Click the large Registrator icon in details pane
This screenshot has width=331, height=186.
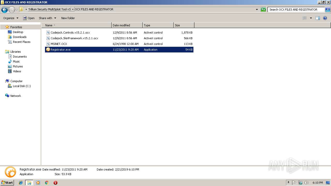[10, 172]
